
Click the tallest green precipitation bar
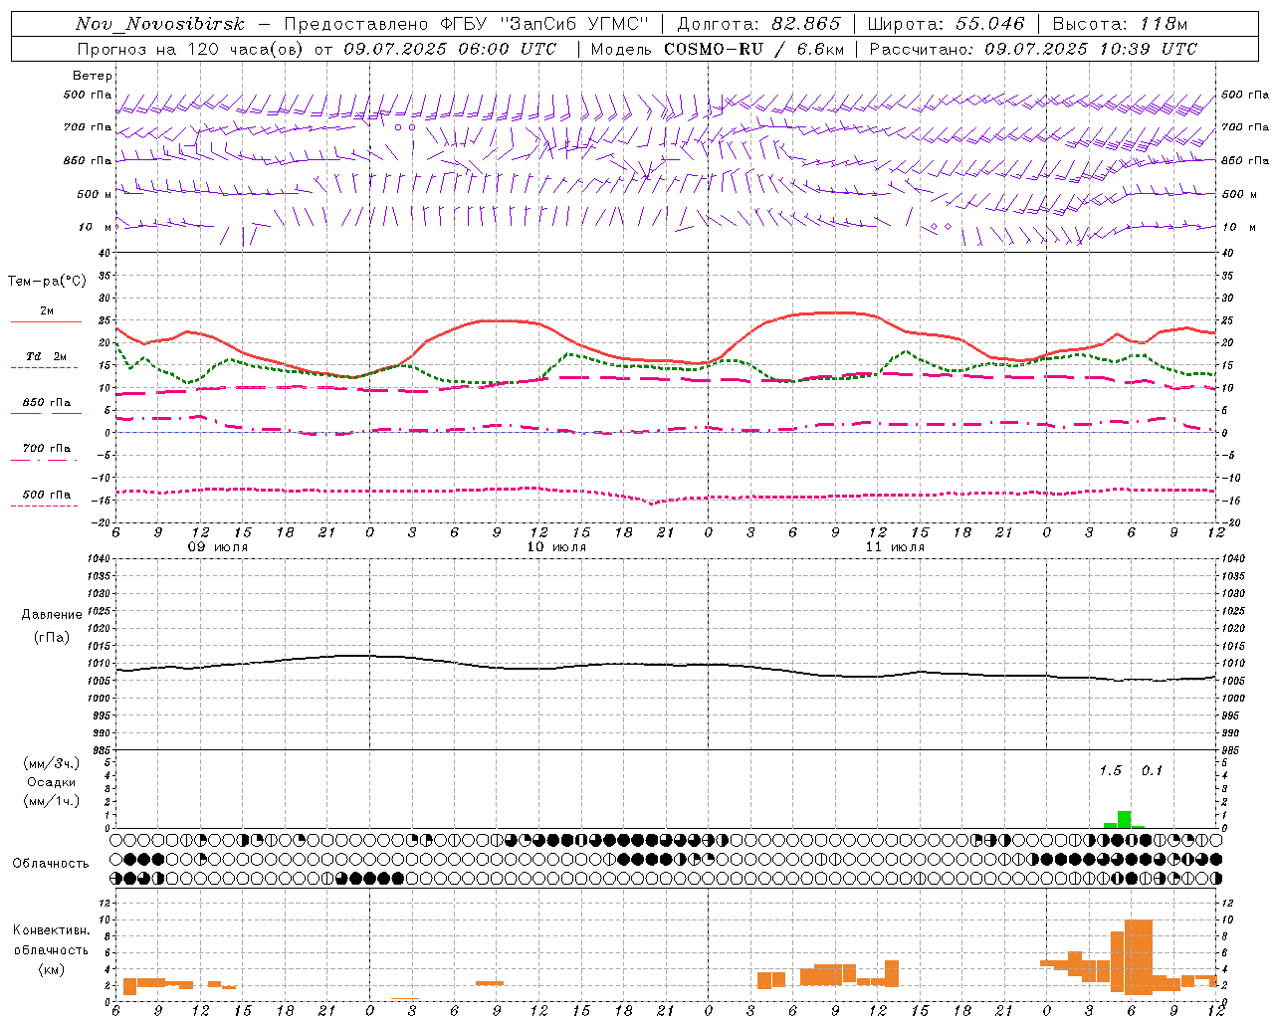click(1124, 819)
